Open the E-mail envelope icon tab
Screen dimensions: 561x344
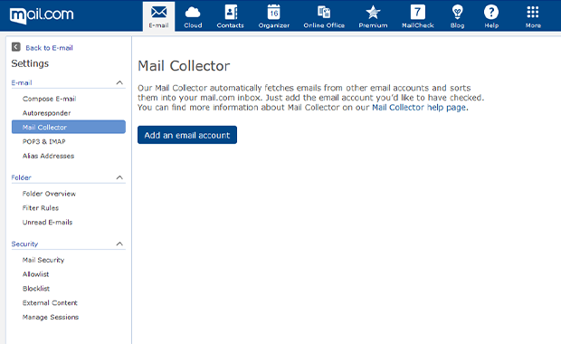tap(159, 16)
